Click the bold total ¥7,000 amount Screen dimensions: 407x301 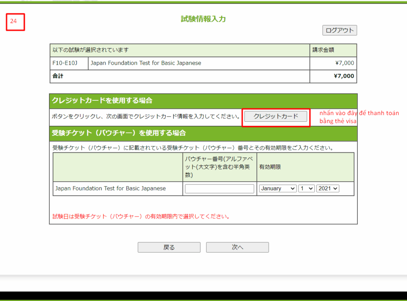(344, 76)
